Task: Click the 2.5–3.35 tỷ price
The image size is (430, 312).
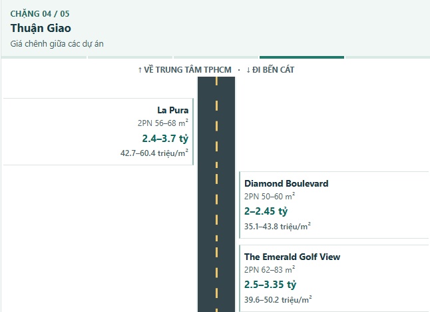Action: (270, 285)
